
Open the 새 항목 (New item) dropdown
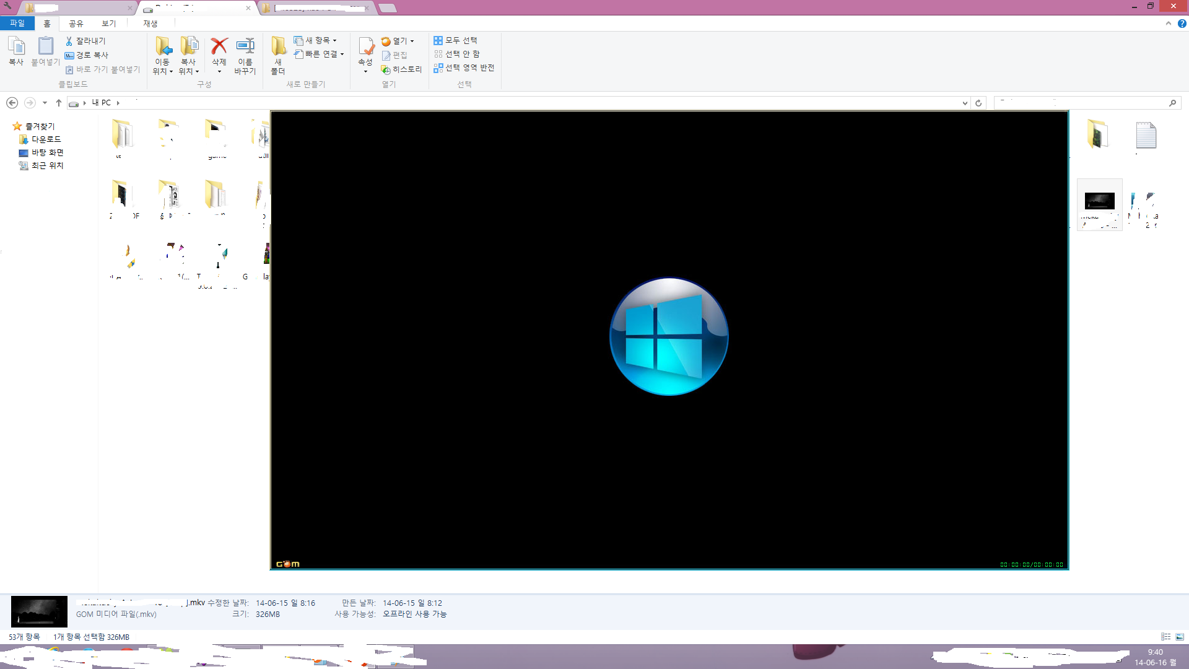[x=315, y=40]
